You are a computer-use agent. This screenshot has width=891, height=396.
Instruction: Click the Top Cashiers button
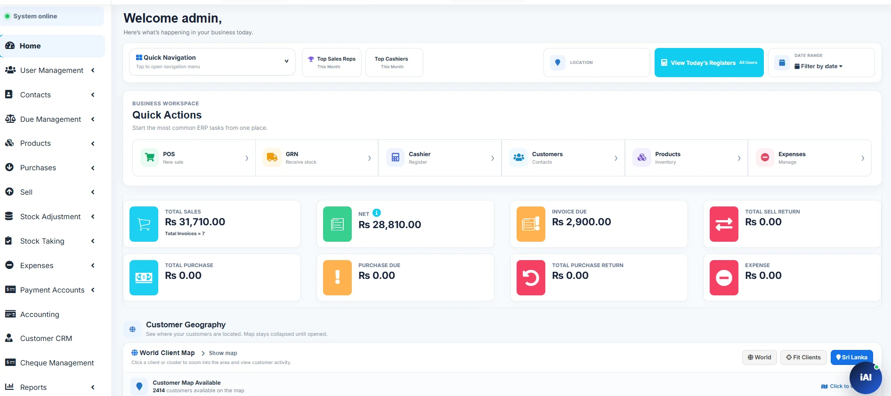coord(394,63)
